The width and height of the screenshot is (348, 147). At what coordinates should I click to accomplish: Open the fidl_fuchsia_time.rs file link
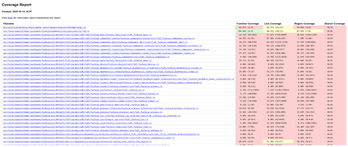tap(77, 127)
